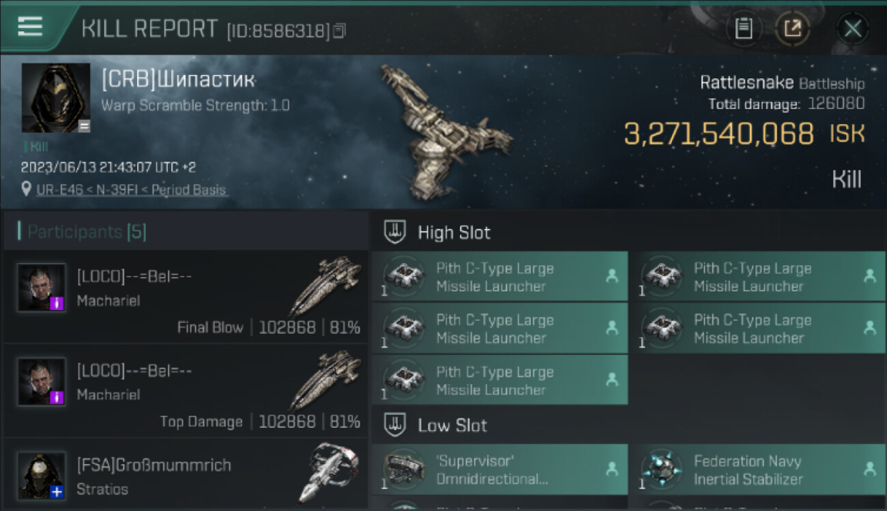Select --=Bel=-- Top Damage entry
Viewport: 887px width, 511px height.
click(186, 391)
